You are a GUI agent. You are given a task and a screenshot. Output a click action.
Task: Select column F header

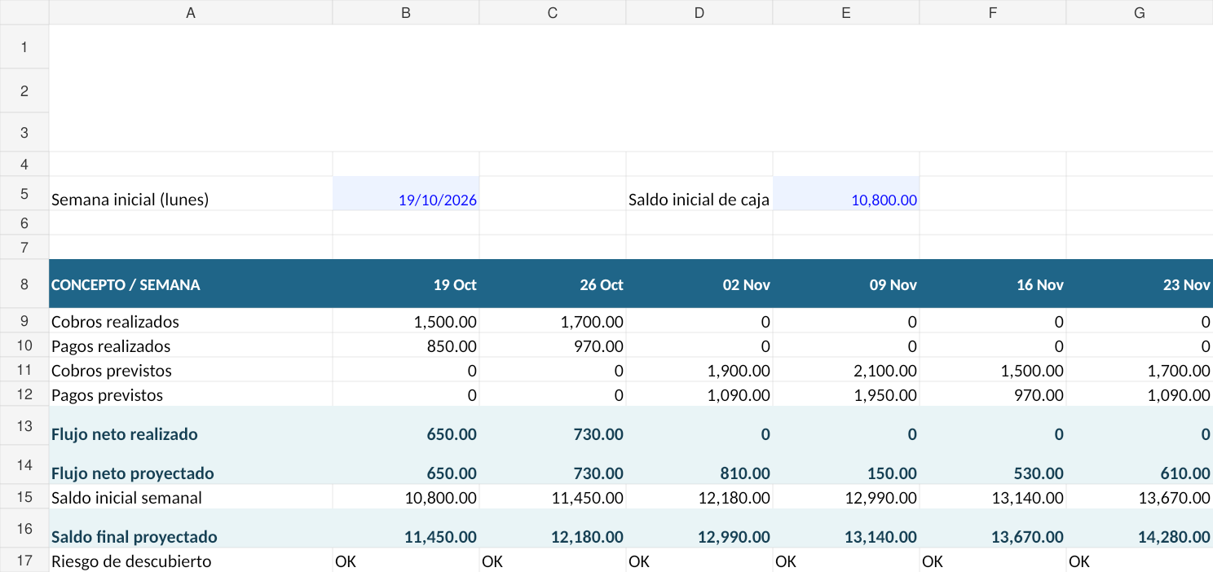point(993,12)
